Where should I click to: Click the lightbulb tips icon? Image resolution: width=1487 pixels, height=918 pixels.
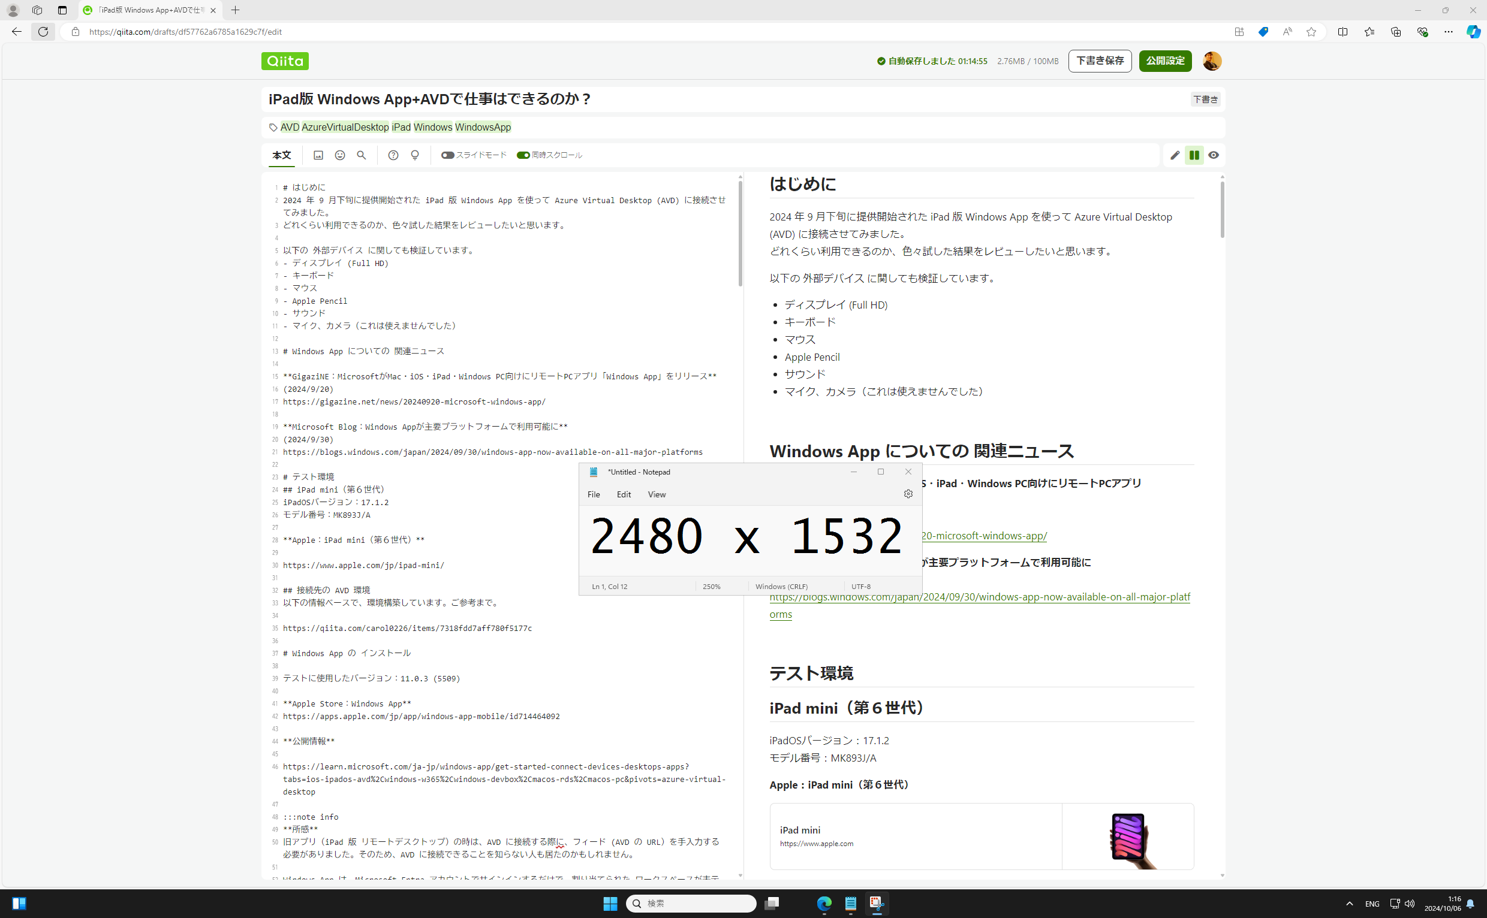point(415,155)
